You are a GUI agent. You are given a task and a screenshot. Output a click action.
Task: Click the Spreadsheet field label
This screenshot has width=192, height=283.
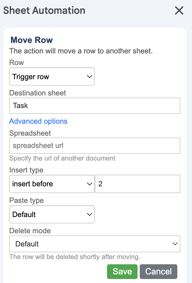pyautogui.click(x=30, y=133)
